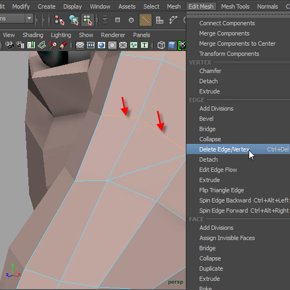The width and height of the screenshot is (290, 290).
Task: Switch to select by object type
Action: point(74,20)
